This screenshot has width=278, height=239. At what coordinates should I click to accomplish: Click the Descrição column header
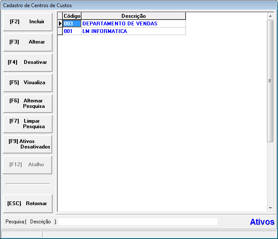(133, 16)
